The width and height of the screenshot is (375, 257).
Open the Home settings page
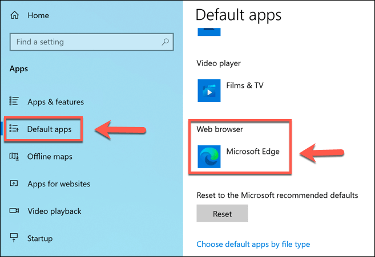pyautogui.click(x=38, y=15)
